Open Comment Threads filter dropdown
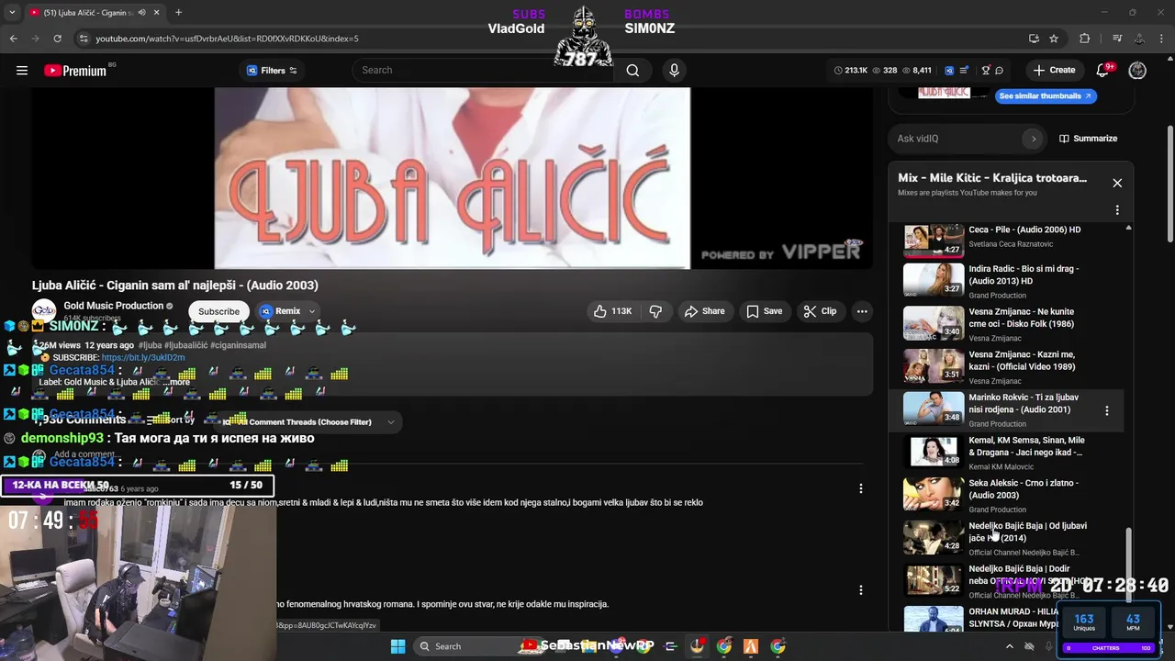 point(308,422)
